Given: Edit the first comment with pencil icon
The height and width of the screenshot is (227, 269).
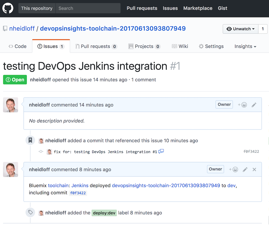Looking at the screenshot, I should pos(254,105).
